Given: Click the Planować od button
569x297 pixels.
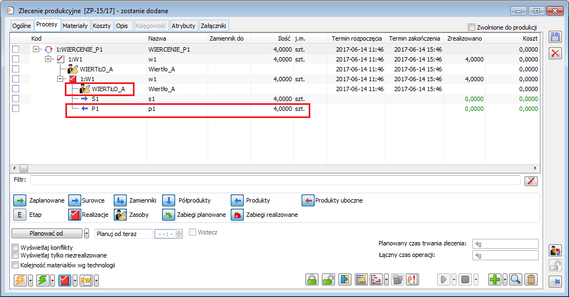Looking at the screenshot, I should pyautogui.click(x=47, y=233).
